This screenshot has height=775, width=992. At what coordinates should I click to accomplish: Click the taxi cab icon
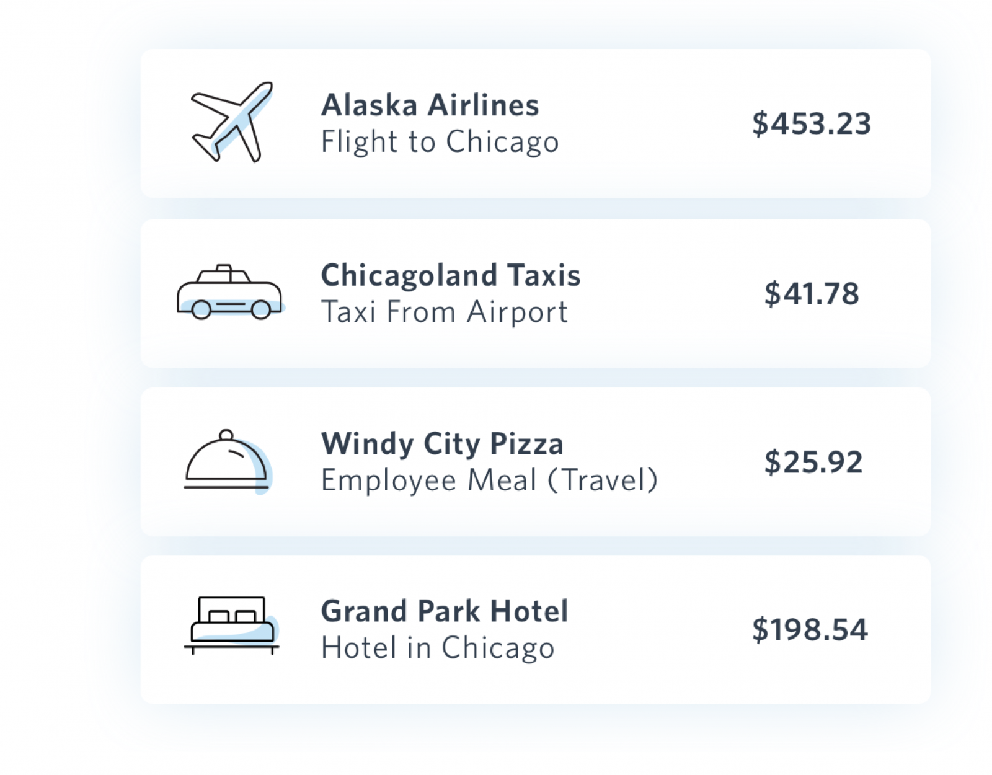pyautogui.click(x=230, y=292)
